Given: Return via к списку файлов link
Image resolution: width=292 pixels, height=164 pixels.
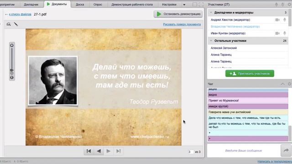Looking at the screenshot, I should coord(20,14).
